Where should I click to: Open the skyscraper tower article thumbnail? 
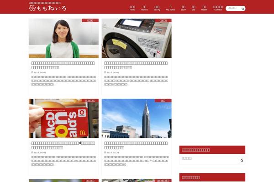pyautogui.click(x=137, y=118)
